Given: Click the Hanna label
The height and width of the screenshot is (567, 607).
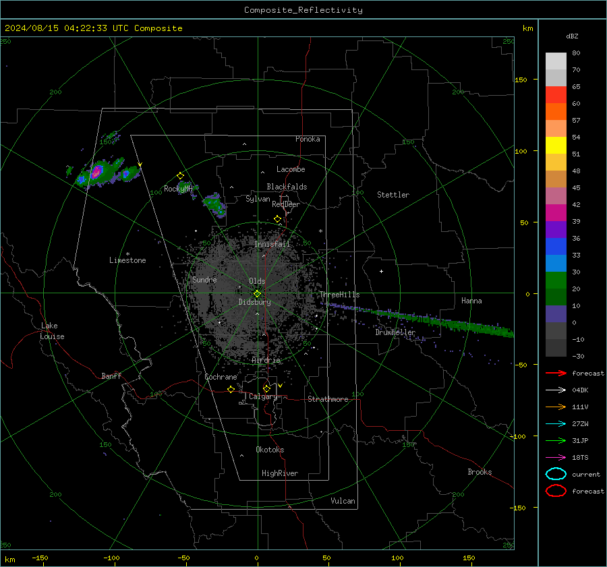Looking at the screenshot, I should click(471, 301).
